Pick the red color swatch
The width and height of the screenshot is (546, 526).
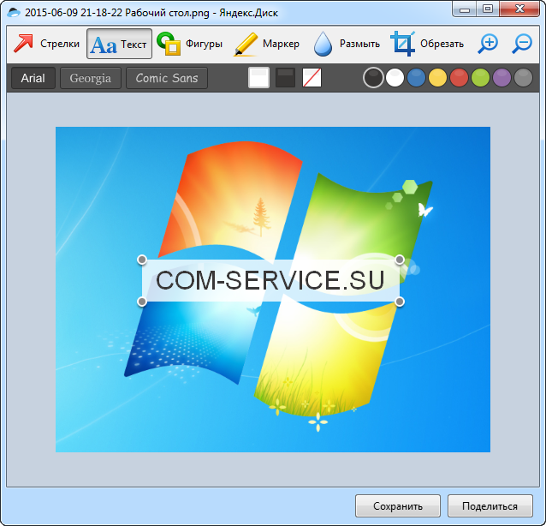coord(459,77)
